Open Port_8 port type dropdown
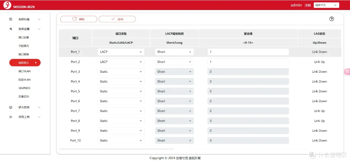Viewport: 350px width, 162px height. point(121,121)
